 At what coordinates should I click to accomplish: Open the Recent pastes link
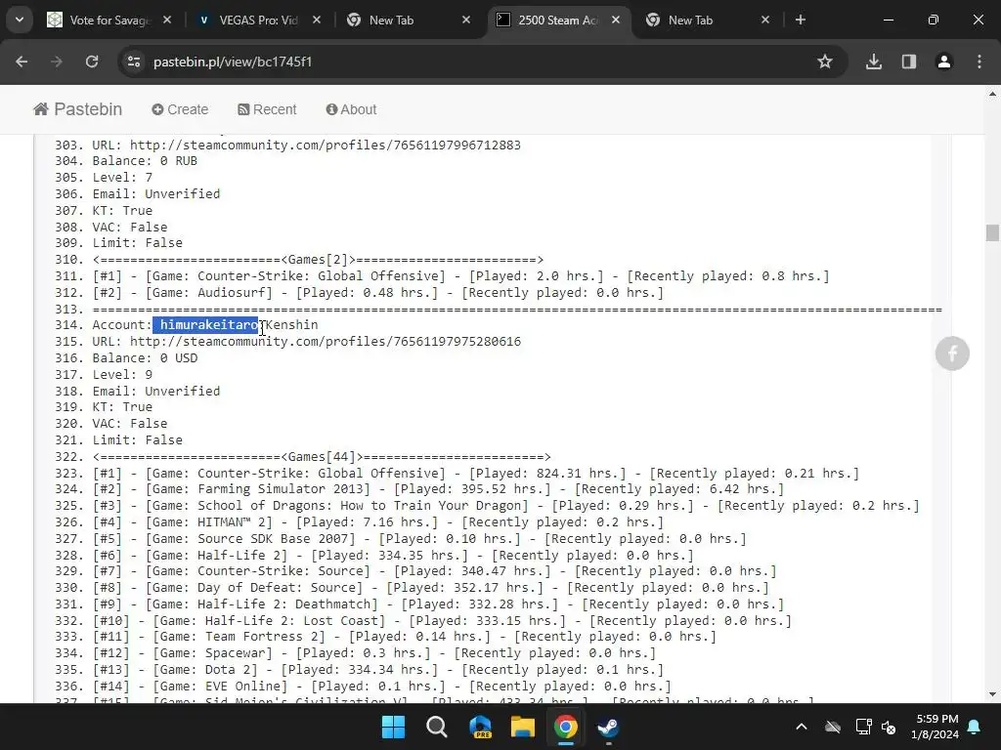pos(267,109)
